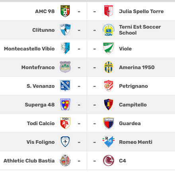
Task: Click the C4 round maroon logo
Action: coord(109,160)
